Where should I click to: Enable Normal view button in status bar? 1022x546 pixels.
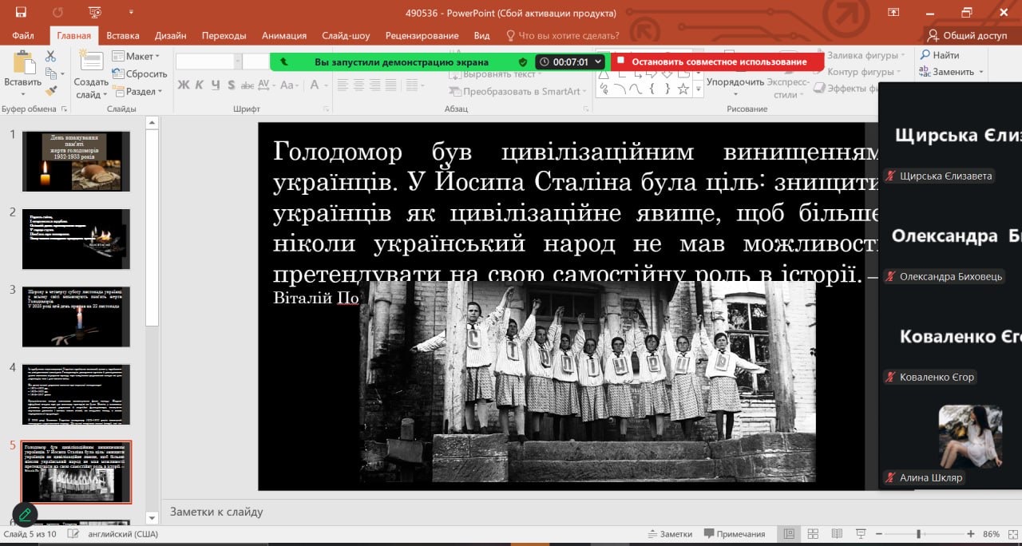[790, 534]
